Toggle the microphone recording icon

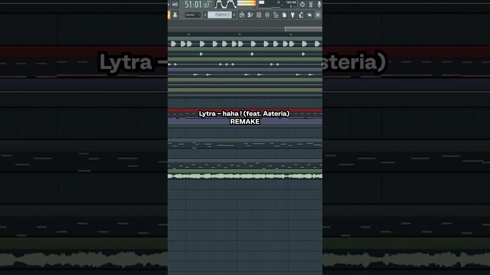coord(319,4)
